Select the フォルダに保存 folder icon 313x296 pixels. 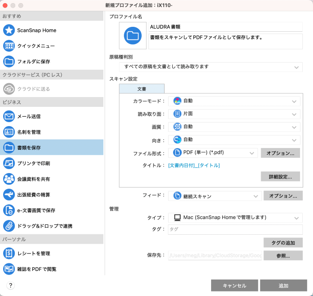(9, 61)
